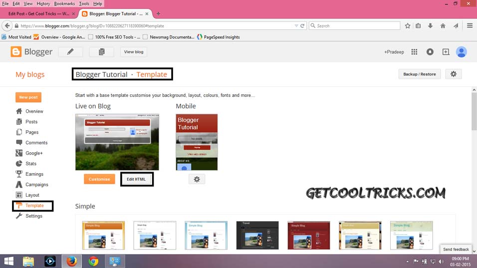The height and width of the screenshot is (268, 477).
Task: Bookmark this page with star icon
Action: coord(408,26)
